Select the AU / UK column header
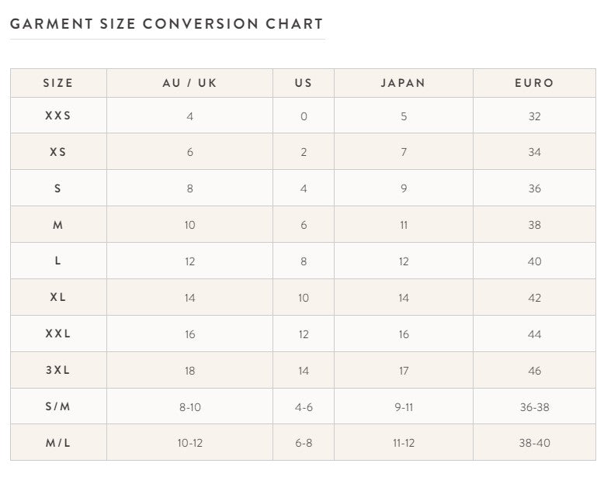Image resolution: width=604 pixels, height=477 pixels. tap(189, 83)
